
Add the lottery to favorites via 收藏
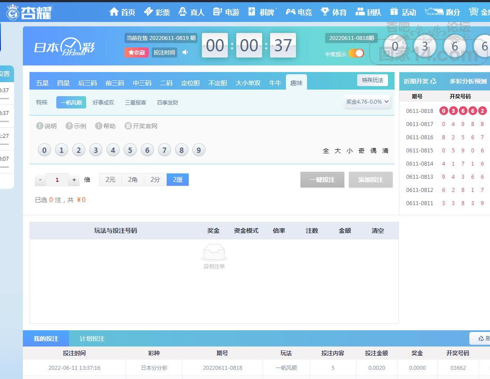[x=136, y=52]
